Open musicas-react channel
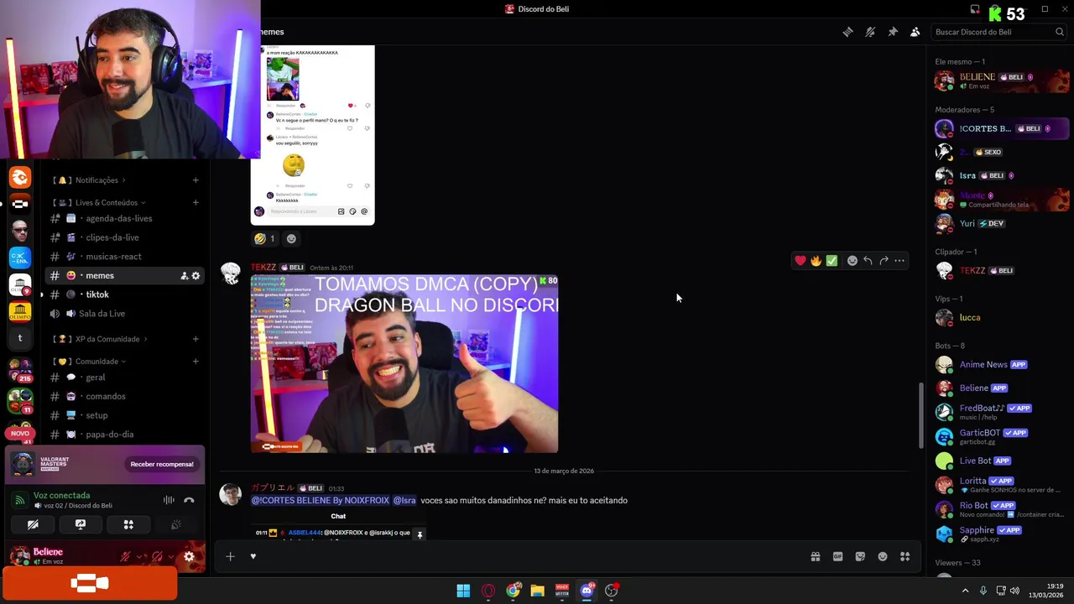1074x604 pixels. (124, 257)
